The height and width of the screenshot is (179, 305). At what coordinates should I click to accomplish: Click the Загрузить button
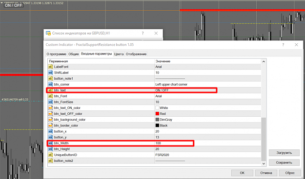[284, 153]
